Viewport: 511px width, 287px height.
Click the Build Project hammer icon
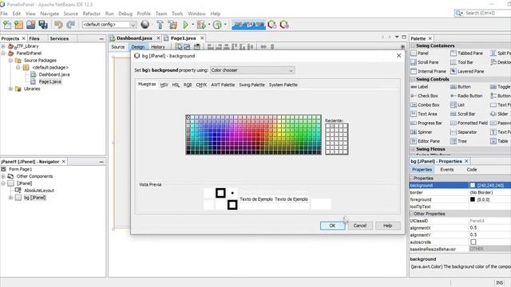point(160,25)
